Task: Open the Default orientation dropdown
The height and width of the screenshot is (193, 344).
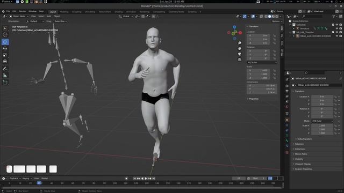Action: tap(35, 21)
